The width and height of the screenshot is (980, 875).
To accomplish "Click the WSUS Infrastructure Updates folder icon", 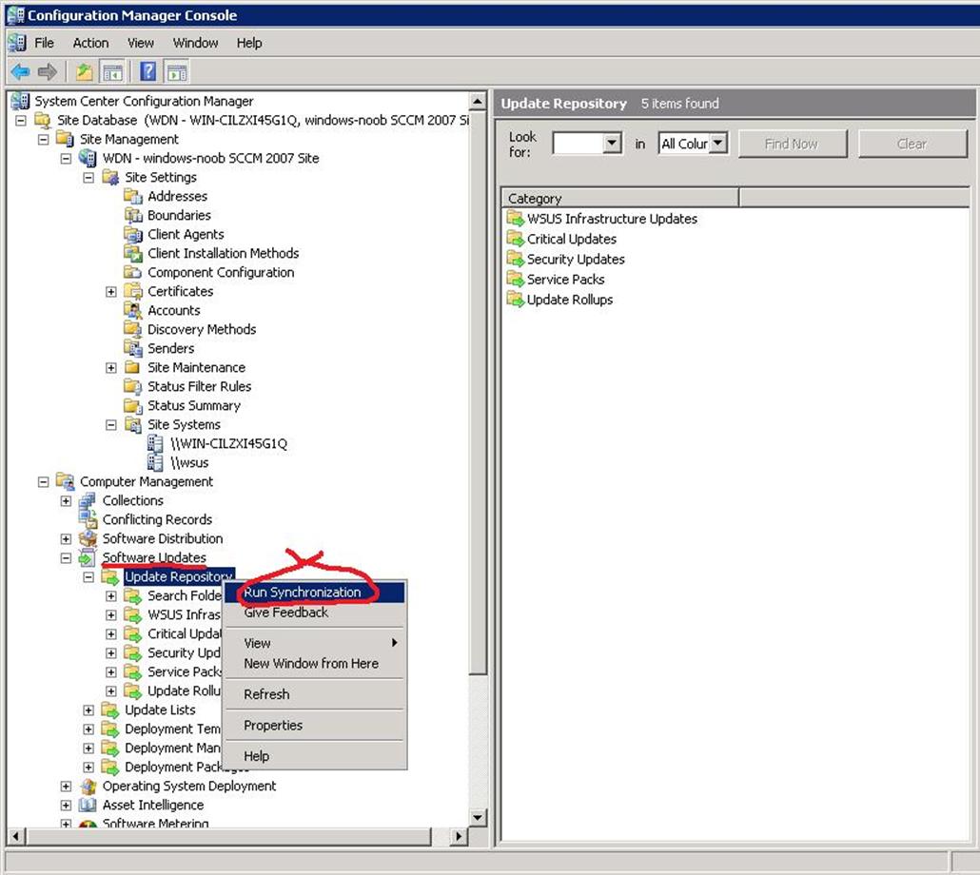I will pos(516,219).
